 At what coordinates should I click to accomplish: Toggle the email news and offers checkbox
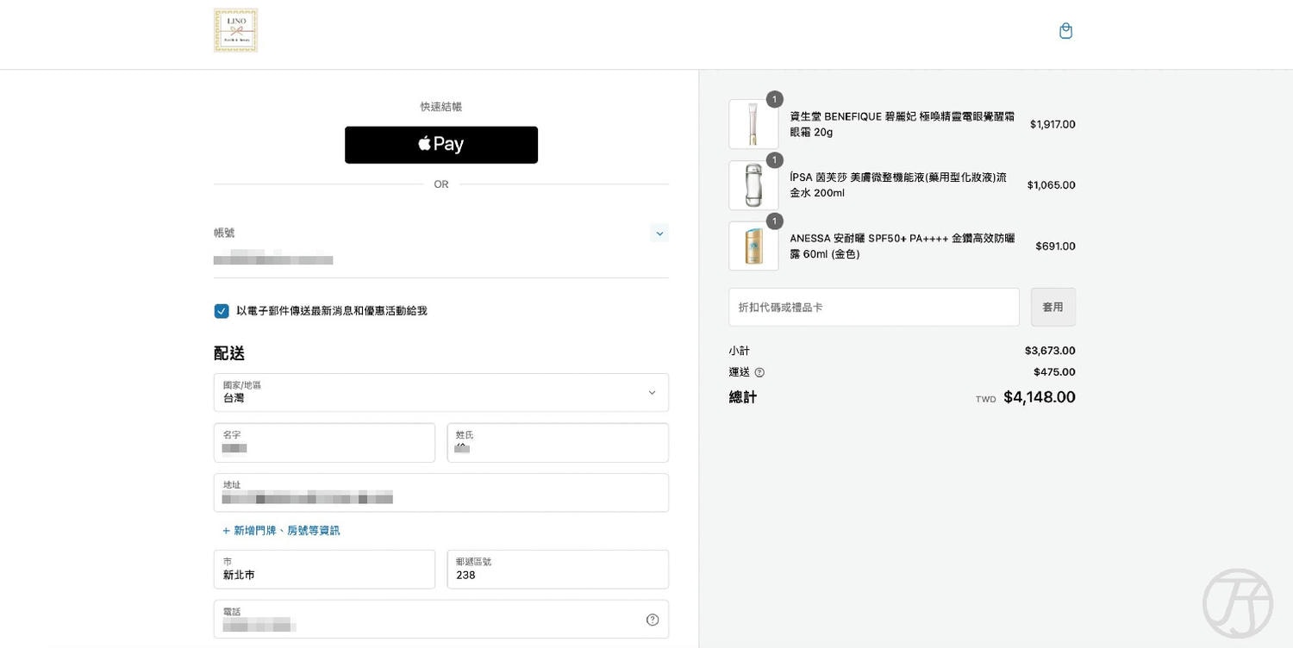coord(222,311)
